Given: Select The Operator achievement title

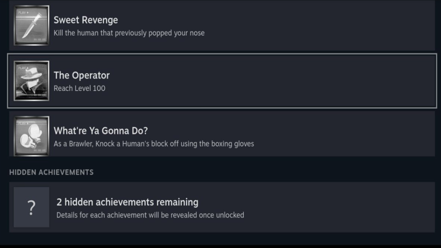Looking at the screenshot, I should pos(82,75).
